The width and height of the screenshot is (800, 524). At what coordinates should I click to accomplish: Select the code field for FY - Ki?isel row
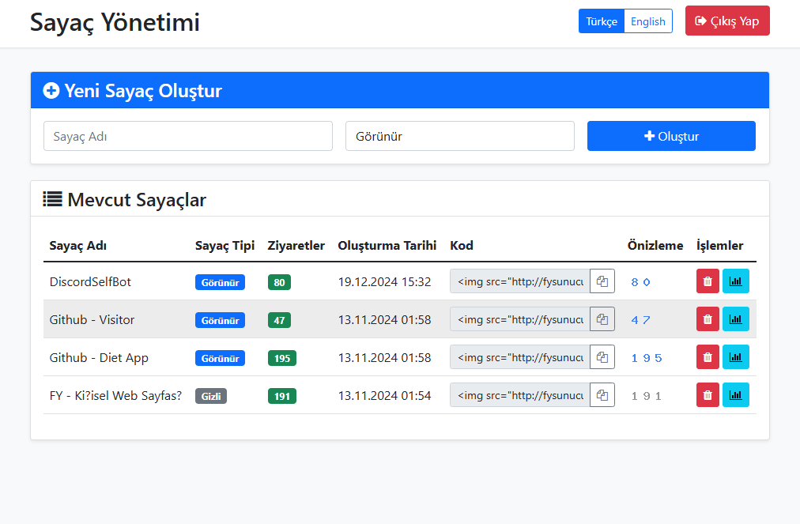520,395
